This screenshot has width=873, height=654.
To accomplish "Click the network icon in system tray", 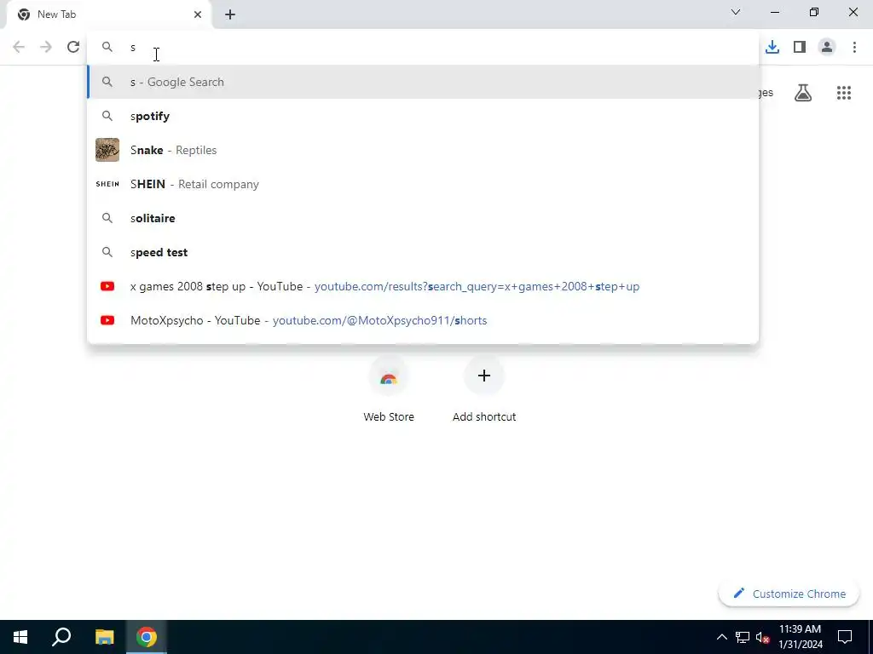I will coord(743,637).
